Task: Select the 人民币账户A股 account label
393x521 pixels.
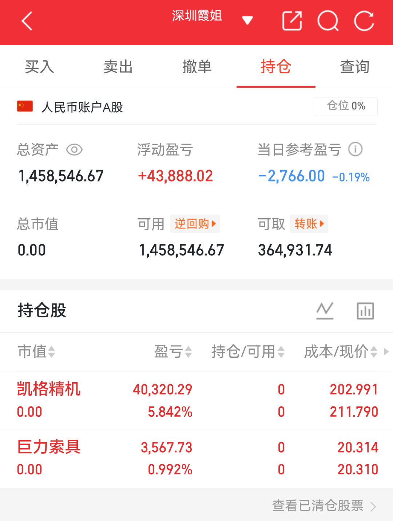Action: [x=82, y=107]
